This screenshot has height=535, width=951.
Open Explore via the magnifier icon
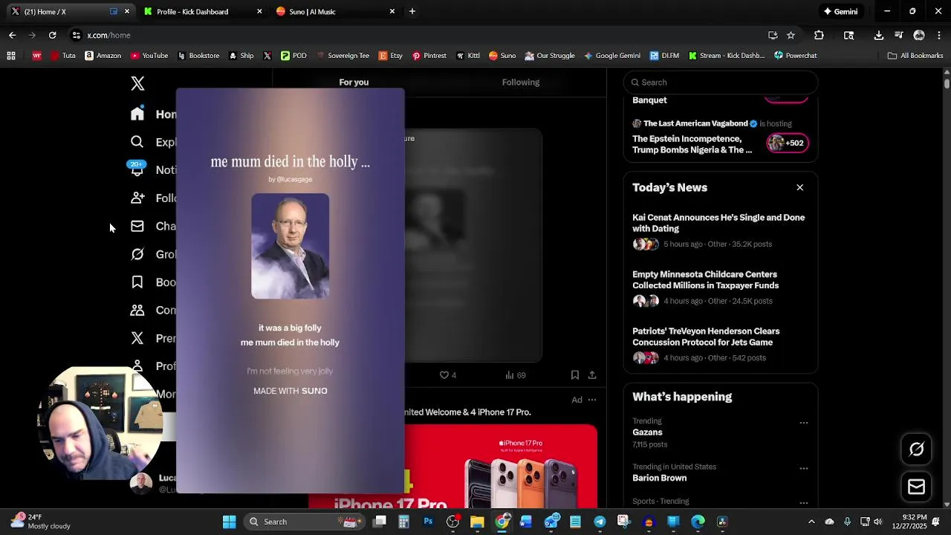pyautogui.click(x=137, y=141)
